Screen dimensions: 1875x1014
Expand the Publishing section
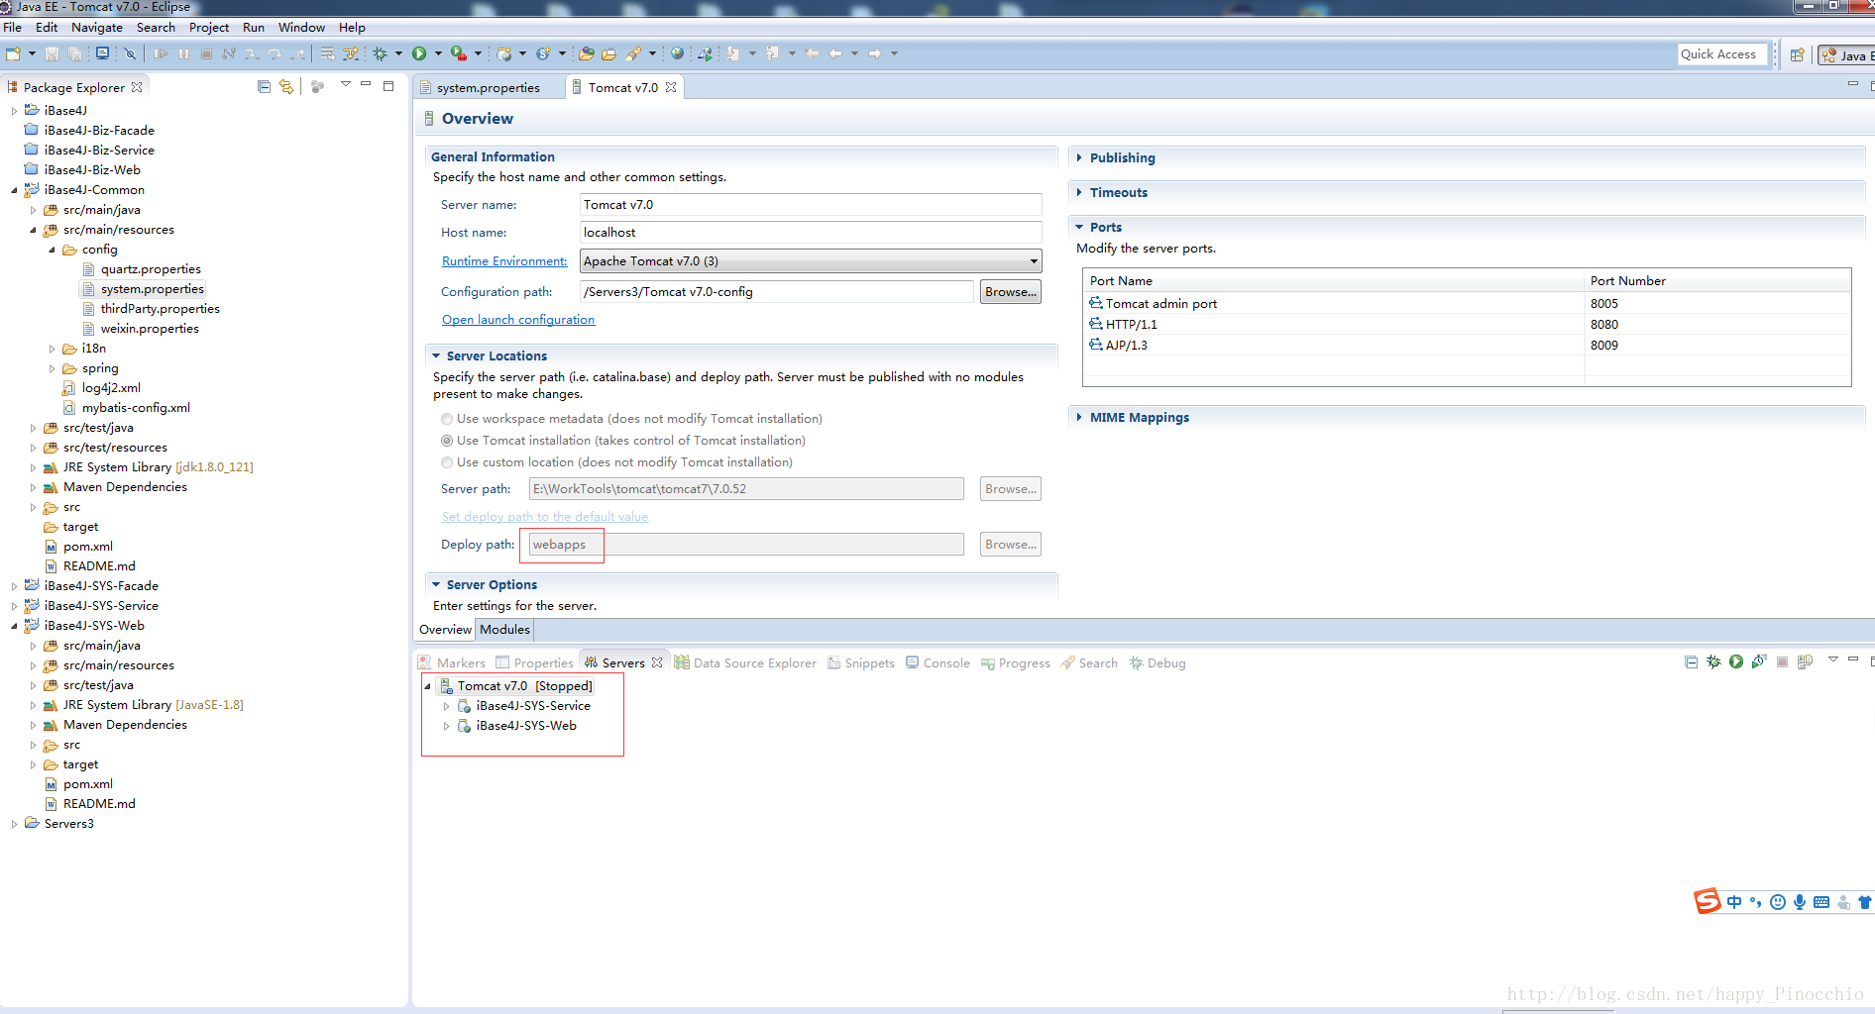(1079, 157)
